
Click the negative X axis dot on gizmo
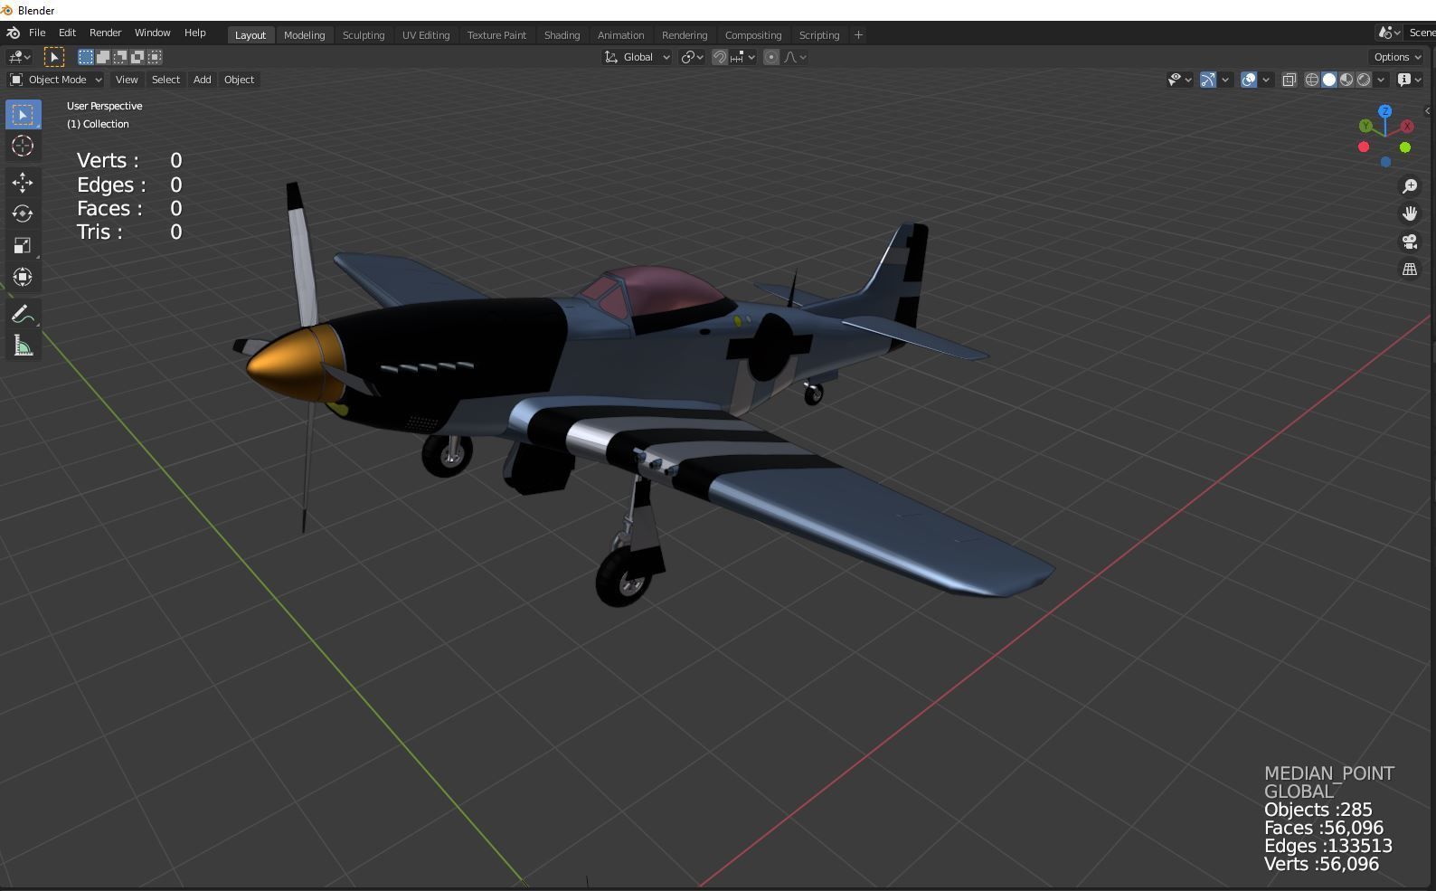[x=1364, y=147]
